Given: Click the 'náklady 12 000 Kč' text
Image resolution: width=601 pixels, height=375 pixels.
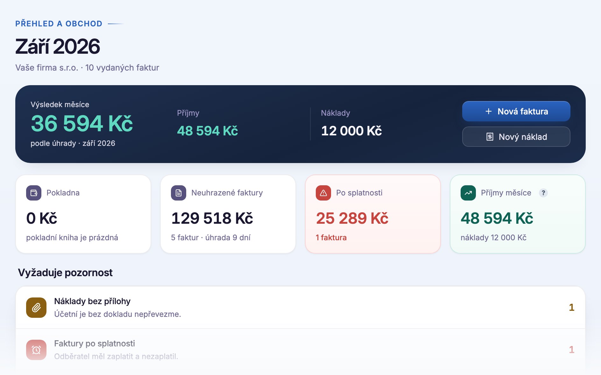Looking at the screenshot, I should click(493, 238).
